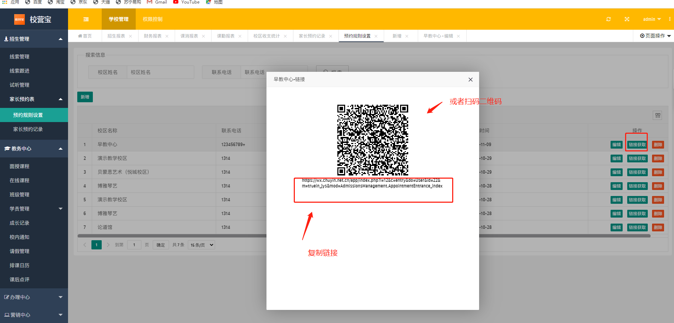
Task: Click the 确定 pagination button
Action: click(x=161, y=245)
